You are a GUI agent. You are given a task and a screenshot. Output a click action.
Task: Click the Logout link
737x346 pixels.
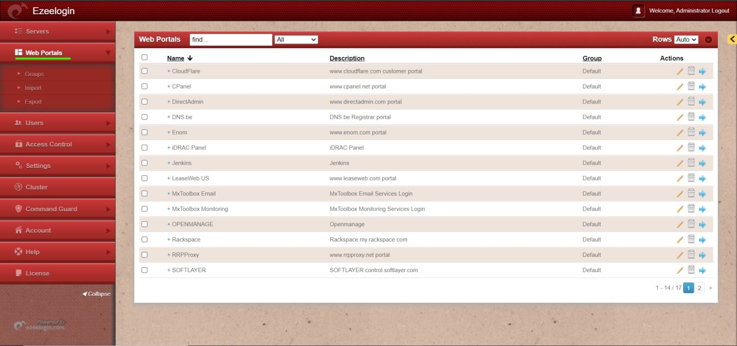click(720, 11)
